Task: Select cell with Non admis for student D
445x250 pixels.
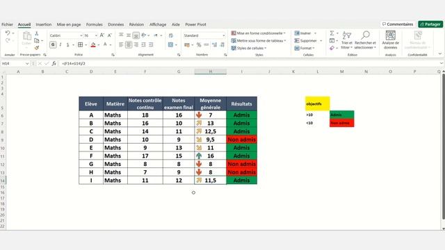Action: [x=241, y=140]
